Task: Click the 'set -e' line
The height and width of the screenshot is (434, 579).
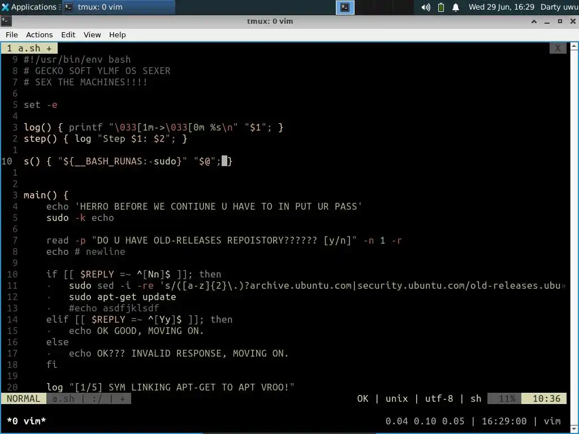Action: [x=41, y=105]
